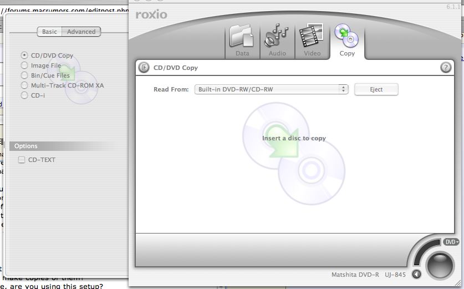464x289 pixels.
Task: Select Bin/Cue Files radio option
Action: pos(24,75)
